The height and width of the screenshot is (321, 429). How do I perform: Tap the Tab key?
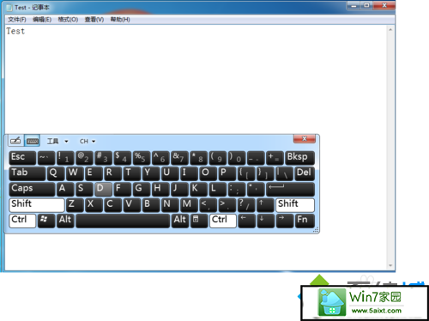coord(27,173)
